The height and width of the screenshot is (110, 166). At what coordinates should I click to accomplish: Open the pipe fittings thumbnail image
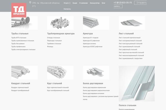(x=60, y=23)
